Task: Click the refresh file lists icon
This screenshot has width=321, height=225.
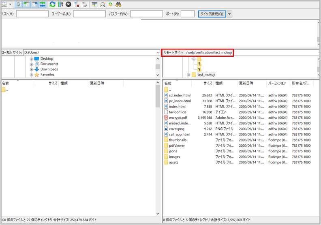Action: point(52,5)
